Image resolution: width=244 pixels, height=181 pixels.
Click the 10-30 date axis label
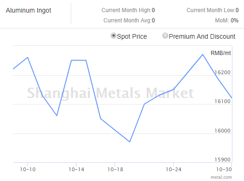coord(224,169)
